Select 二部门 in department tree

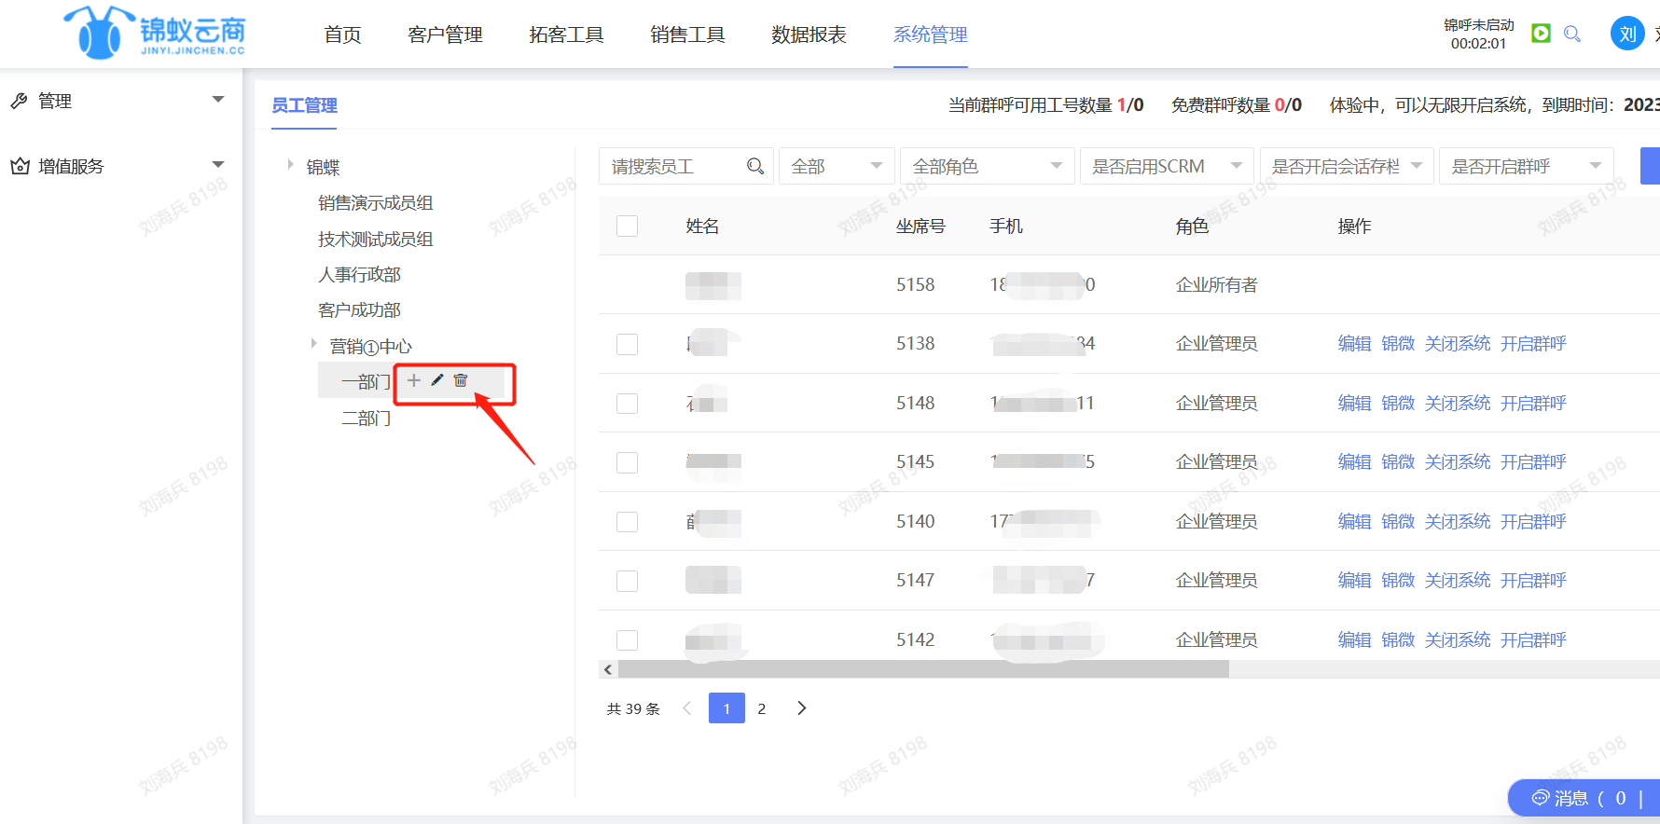tap(366, 419)
